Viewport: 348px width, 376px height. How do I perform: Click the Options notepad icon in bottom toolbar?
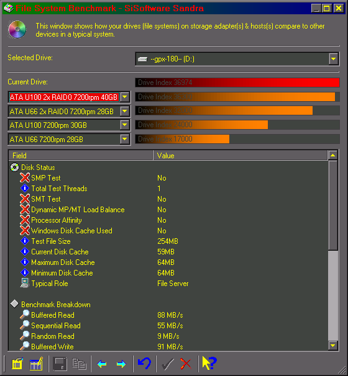click(x=17, y=364)
